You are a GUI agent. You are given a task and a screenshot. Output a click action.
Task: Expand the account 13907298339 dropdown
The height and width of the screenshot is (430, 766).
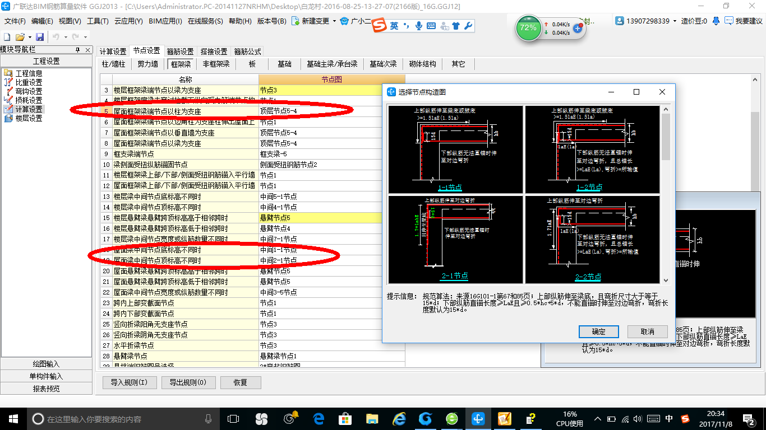(x=675, y=21)
